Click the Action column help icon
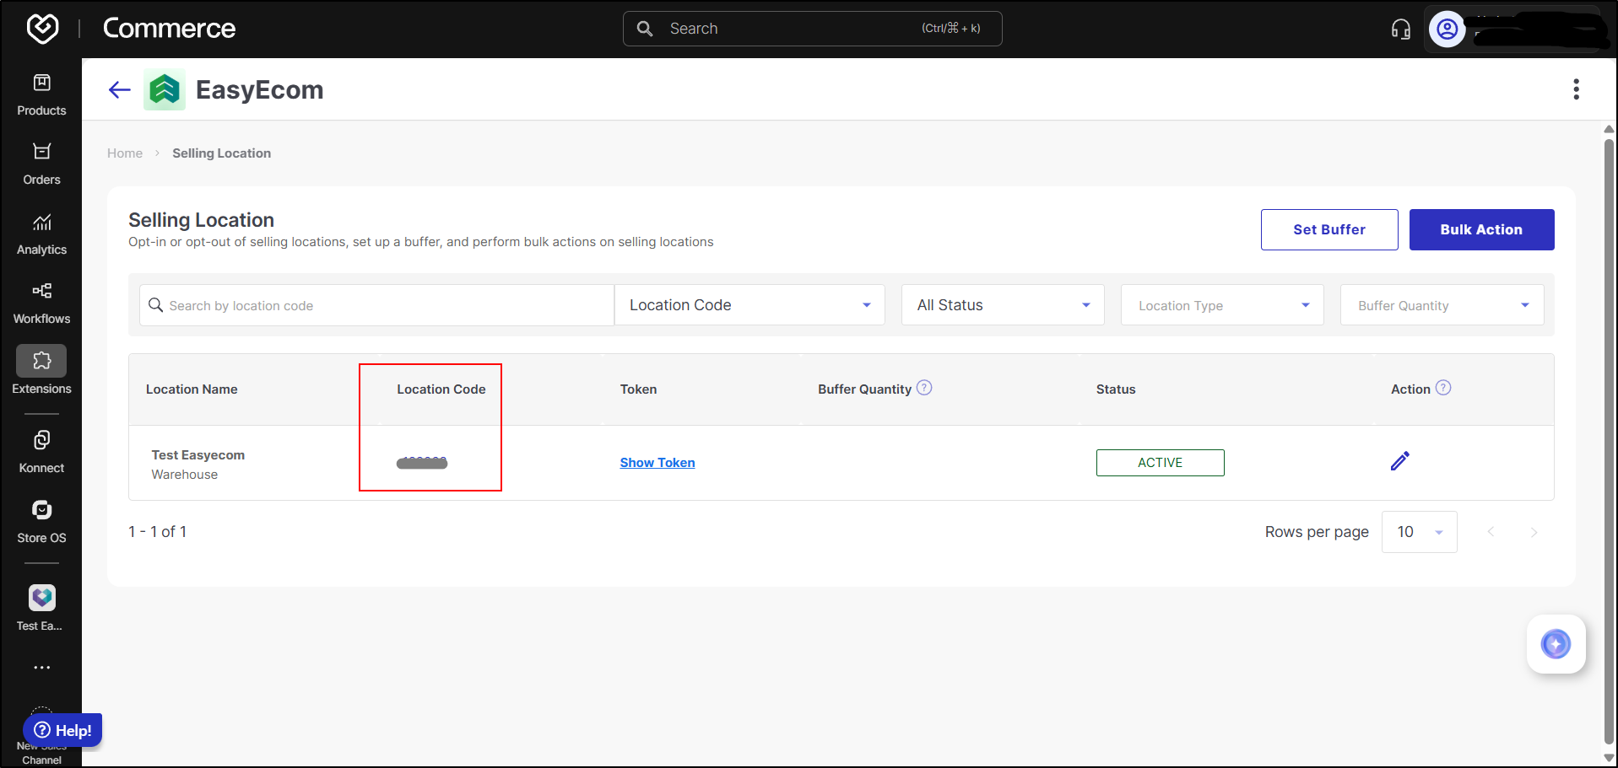1618x768 pixels. tap(1443, 388)
